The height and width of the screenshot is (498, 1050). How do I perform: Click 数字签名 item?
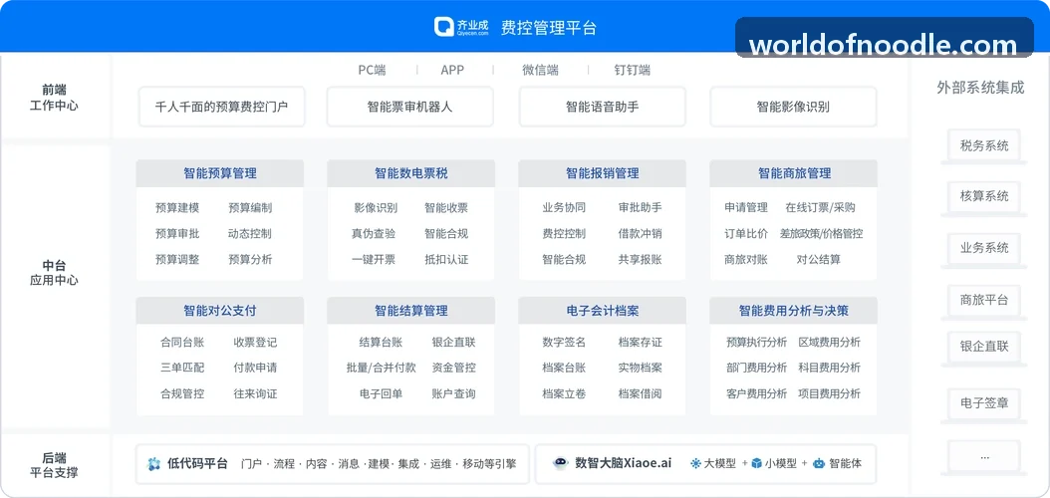(x=564, y=342)
